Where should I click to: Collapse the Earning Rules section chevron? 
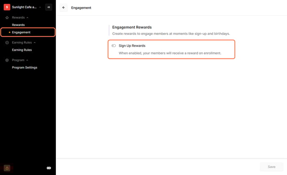click(x=35, y=43)
